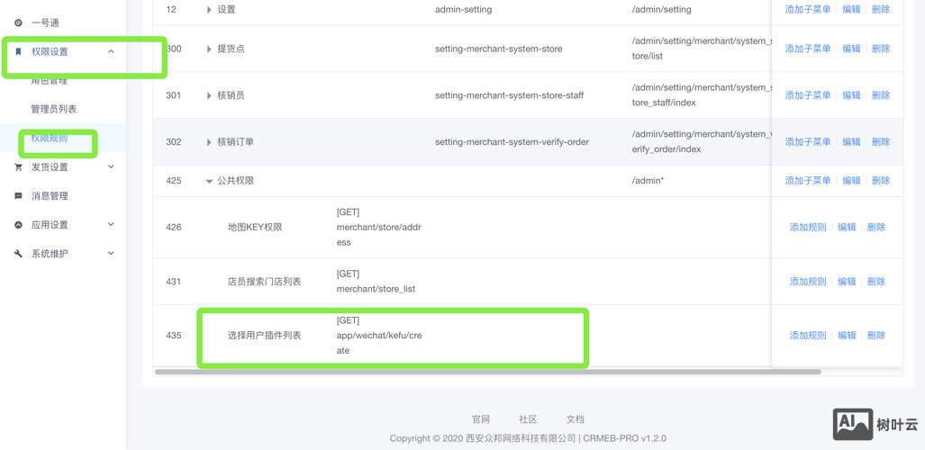This screenshot has height=450, width=925.
Task: Open the 文档 footer link
Action: pyautogui.click(x=576, y=419)
